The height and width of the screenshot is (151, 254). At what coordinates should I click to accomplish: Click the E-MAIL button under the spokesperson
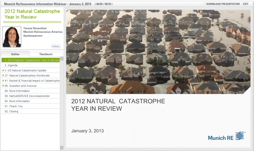pos(56,46)
